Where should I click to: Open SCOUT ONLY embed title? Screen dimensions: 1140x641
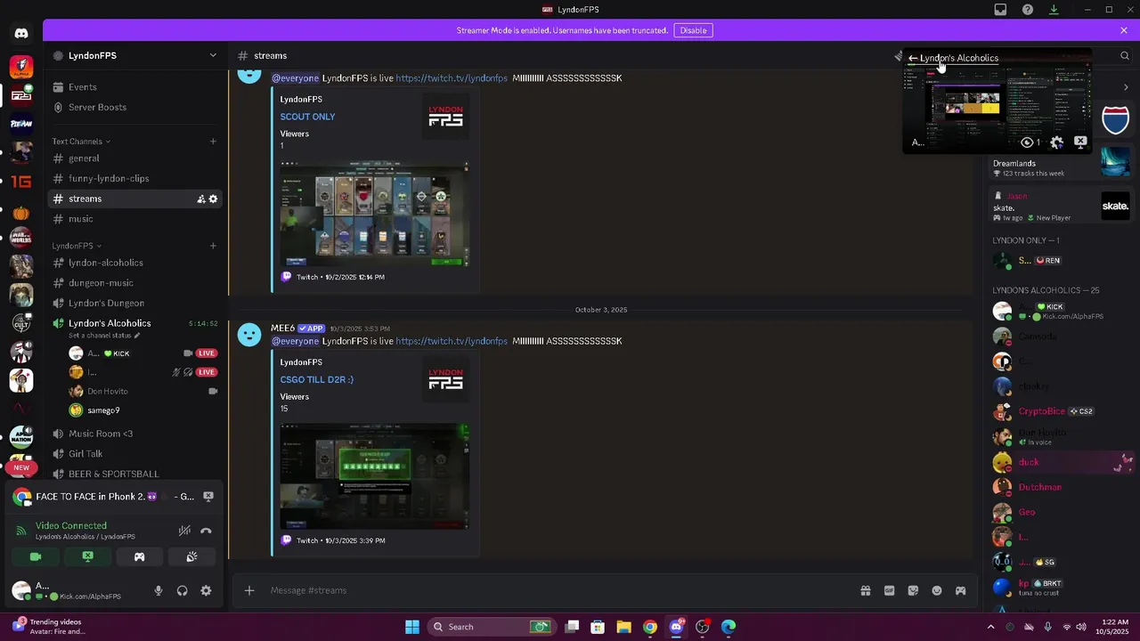point(307,117)
